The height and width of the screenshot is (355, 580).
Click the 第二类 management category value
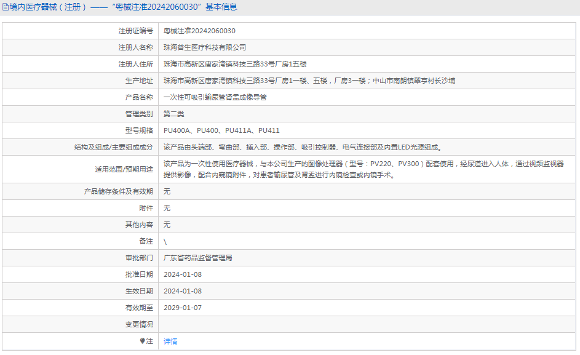tap(173, 114)
